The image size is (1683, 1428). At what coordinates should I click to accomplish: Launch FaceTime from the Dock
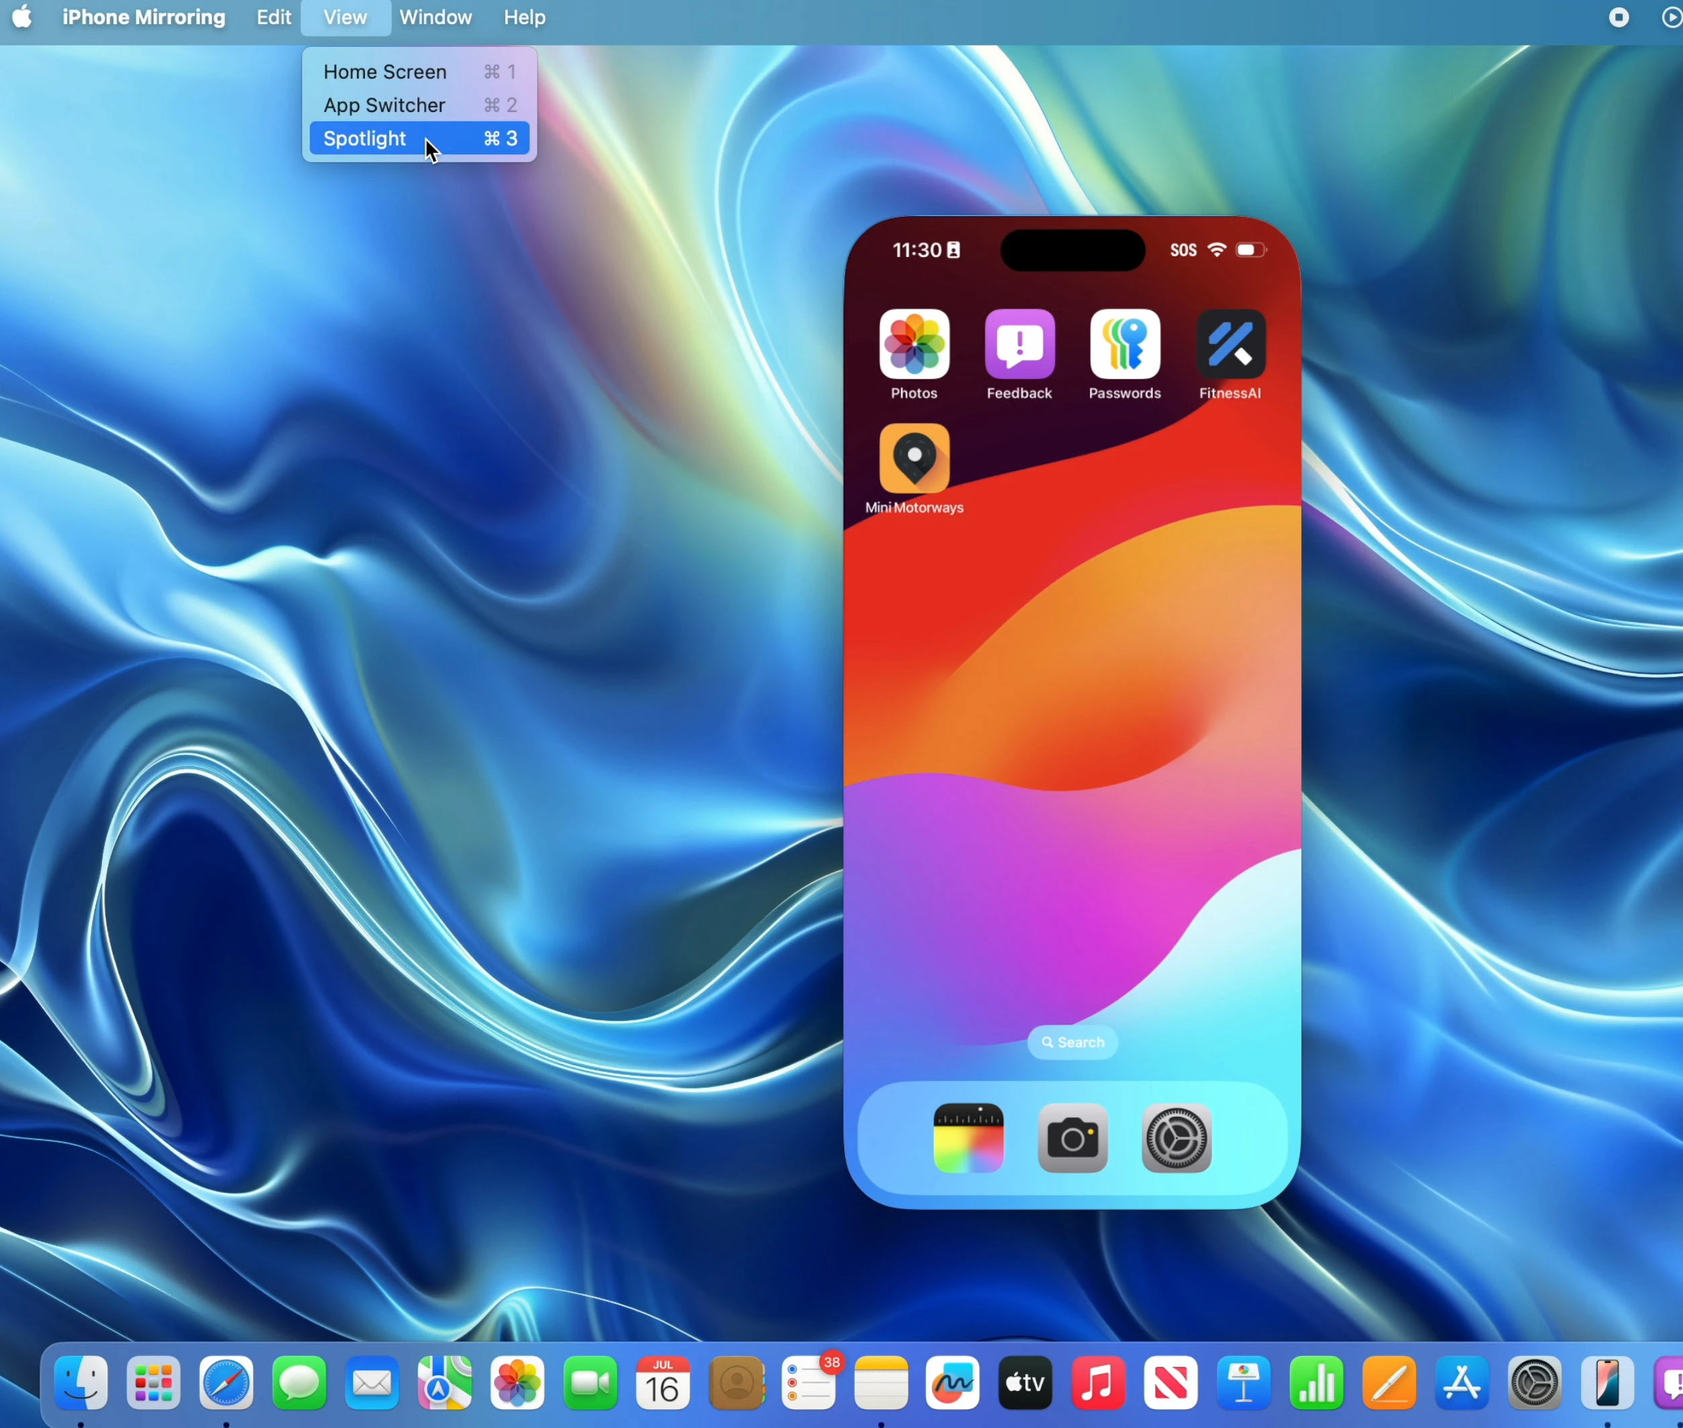coord(590,1382)
